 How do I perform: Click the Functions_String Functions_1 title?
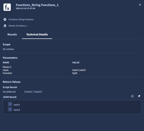[37, 5]
